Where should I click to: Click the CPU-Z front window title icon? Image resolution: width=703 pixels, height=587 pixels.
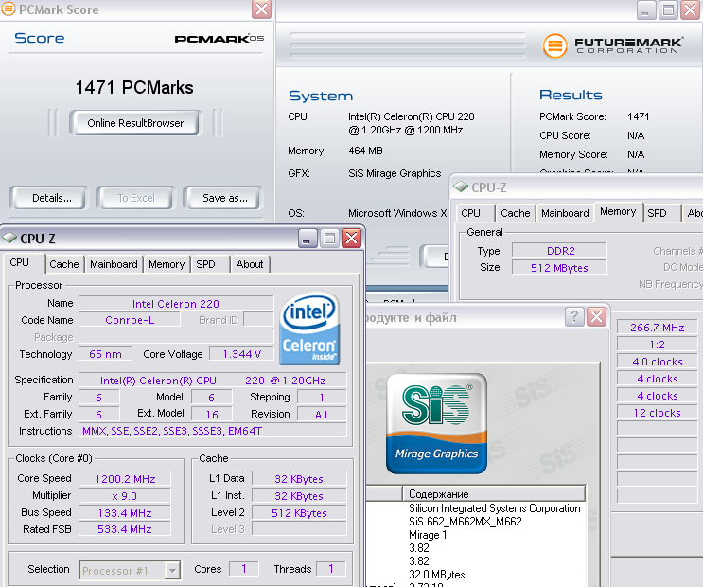[9, 238]
